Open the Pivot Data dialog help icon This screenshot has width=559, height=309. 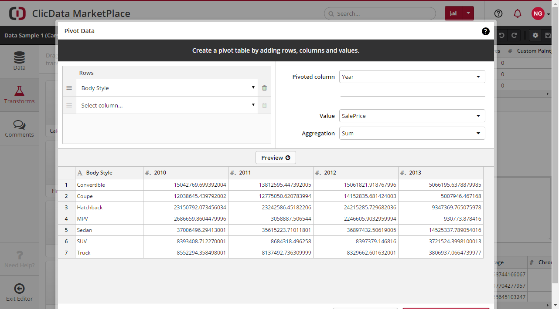[x=485, y=31]
